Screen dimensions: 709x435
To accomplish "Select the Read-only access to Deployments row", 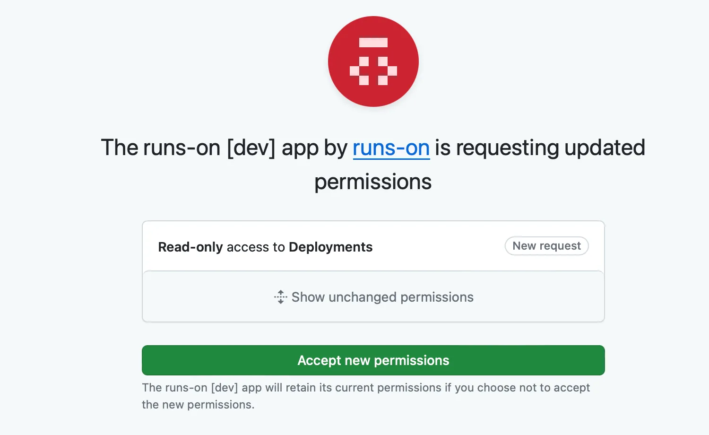I will pyautogui.click(x=265, y=247).
